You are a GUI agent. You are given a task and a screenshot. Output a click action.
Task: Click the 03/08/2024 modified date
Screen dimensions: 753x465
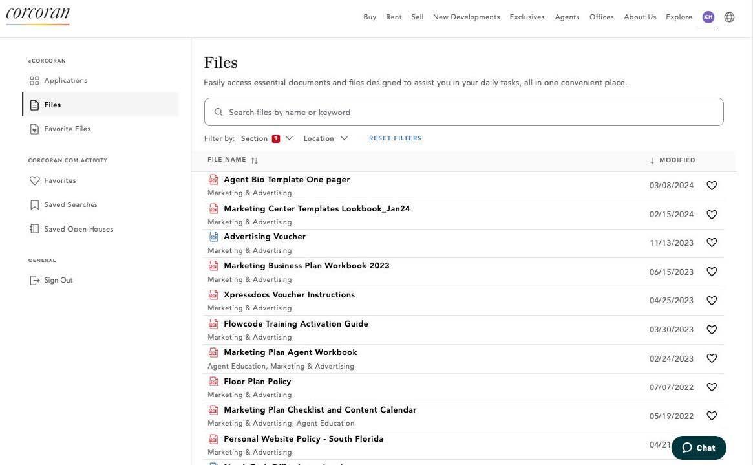(x=672, y=186)
